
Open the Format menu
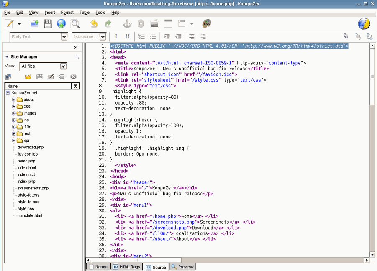coord(67,13)
